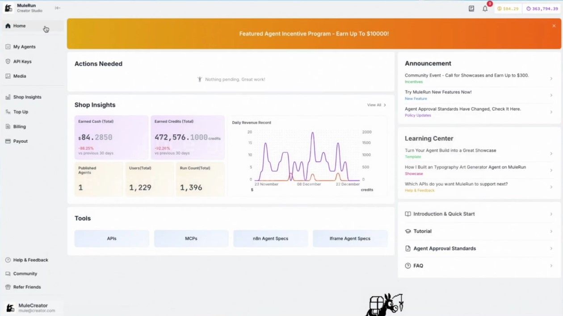Click the Shop Insights bar chart icon
Screen dimensions: 563x316
tap(8, 97)
